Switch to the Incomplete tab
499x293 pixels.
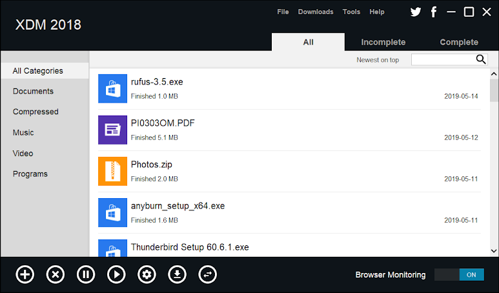point(383,42)
